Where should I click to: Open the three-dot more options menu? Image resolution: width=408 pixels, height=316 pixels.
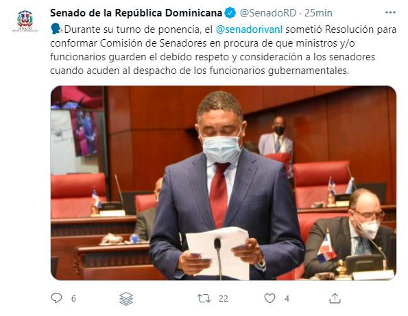(x=390, y=12)
